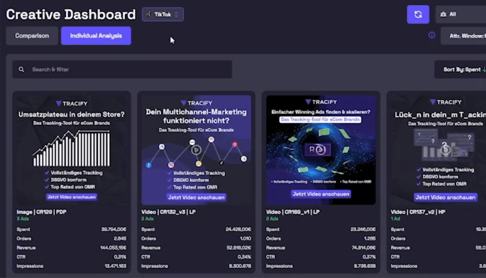Play the Winning Ads ROI video creative
Screen dimensions: 486x278
(321, 149)
